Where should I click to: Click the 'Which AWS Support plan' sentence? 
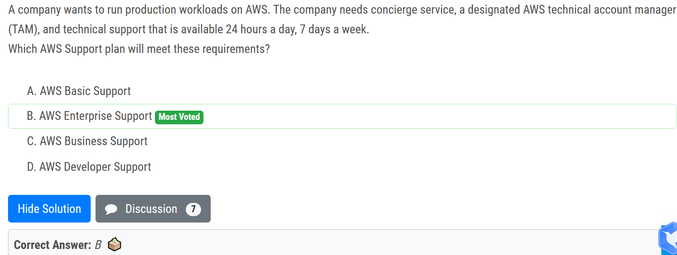tap(139, 49)
